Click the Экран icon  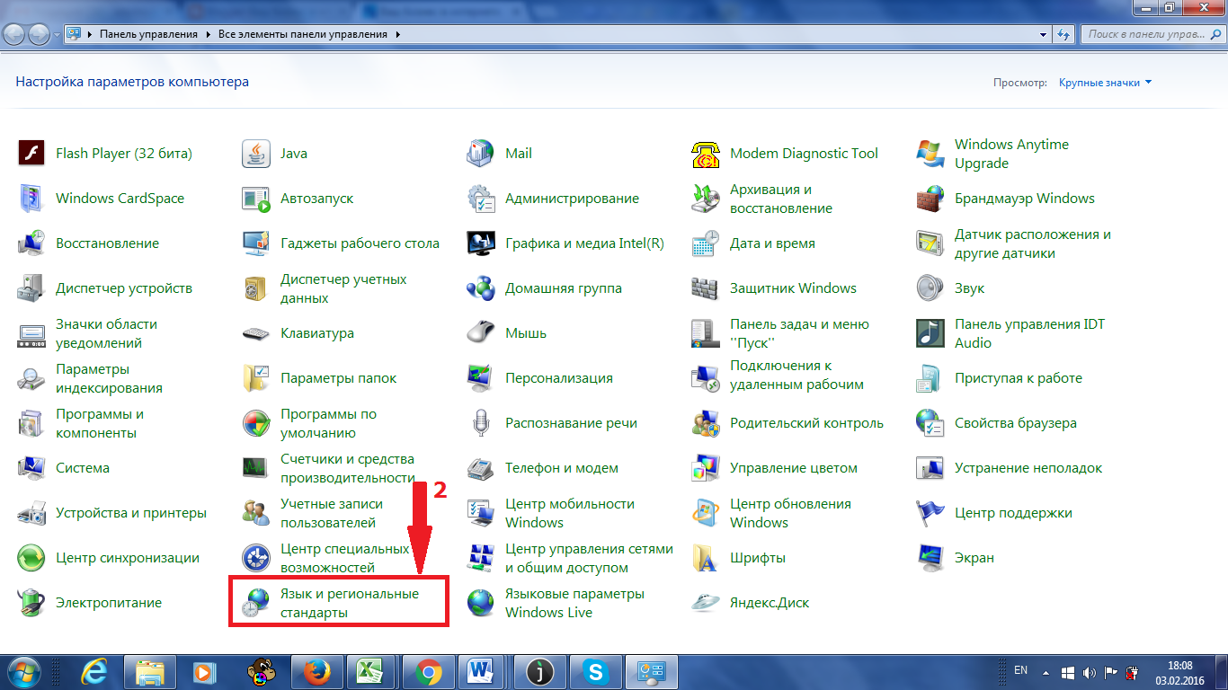coord(930,558)
